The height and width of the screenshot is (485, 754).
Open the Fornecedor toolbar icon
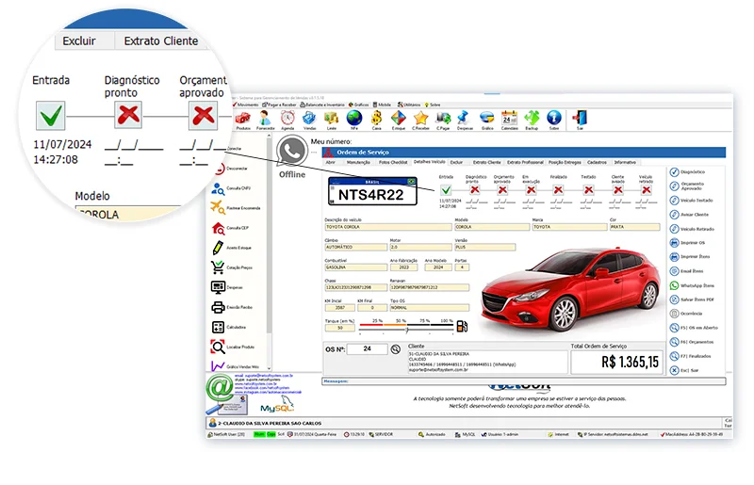(x=265, y=119)
